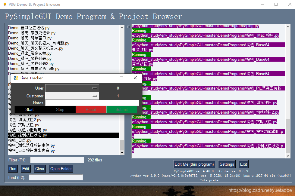The width and height of the screenshot is (295, 196).
Task: Click the 292 files count label
Action: (95, 160)
